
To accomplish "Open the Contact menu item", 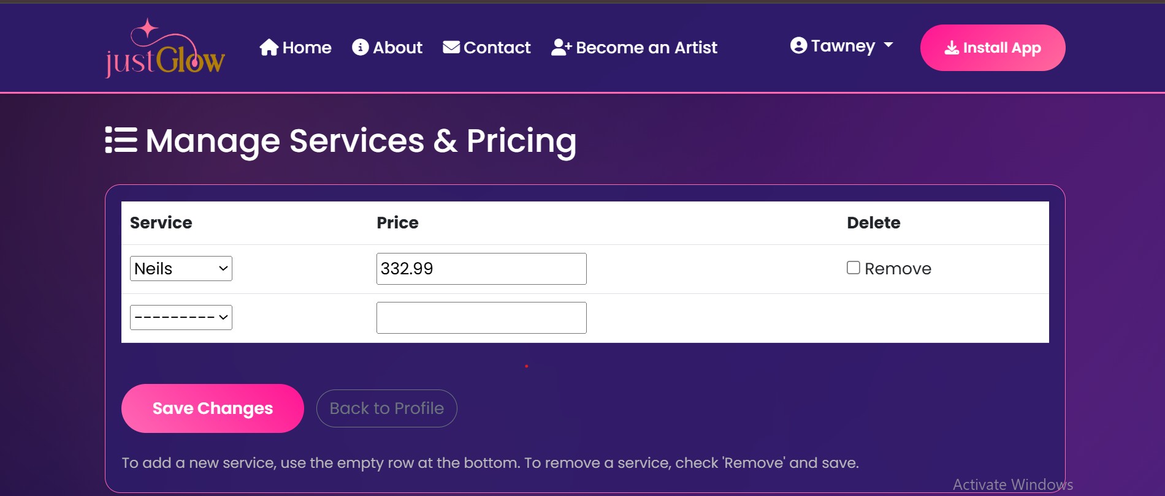I will [x=497, y=47].
